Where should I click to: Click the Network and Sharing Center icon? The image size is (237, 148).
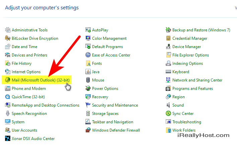coord(168,80)
